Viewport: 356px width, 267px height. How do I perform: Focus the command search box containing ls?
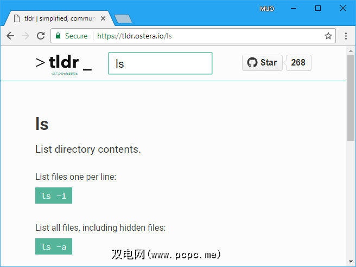(x=160, y=63)
